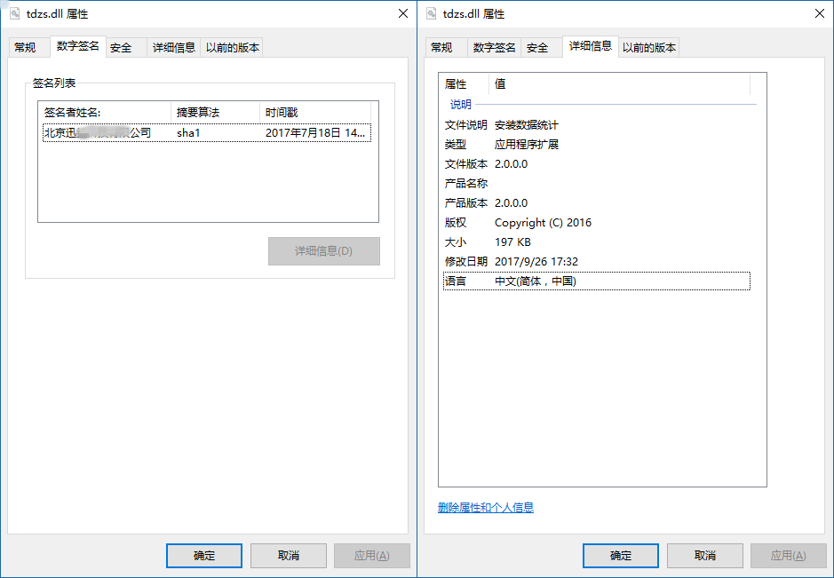Image resolution: width=834 pixels, height=578 pixels.
Task: Click the tdzs.dll file icon in right title bar
Action: [431, 13]
